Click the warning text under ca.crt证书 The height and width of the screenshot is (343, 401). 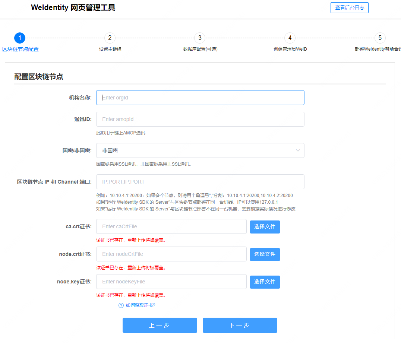[131, 240]
